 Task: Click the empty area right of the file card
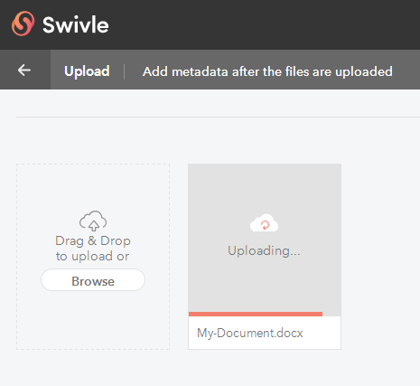pos(380,256)
